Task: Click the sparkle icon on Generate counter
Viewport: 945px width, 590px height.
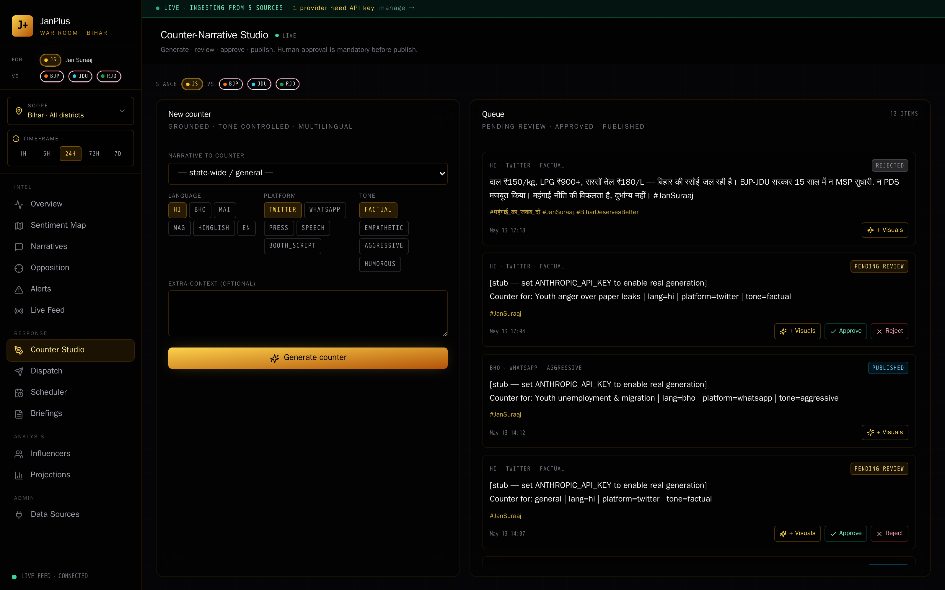Action: point(275,358)
